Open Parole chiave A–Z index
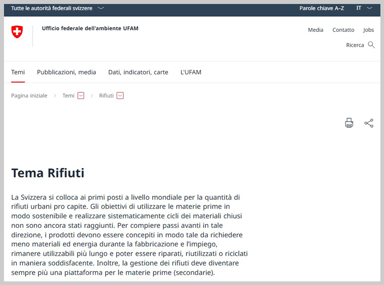Screen dimensions: 384x285 [x=322, y=8]
